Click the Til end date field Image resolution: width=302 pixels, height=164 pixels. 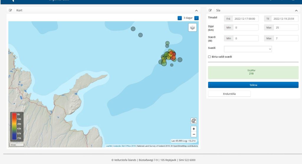coord(285,19)
